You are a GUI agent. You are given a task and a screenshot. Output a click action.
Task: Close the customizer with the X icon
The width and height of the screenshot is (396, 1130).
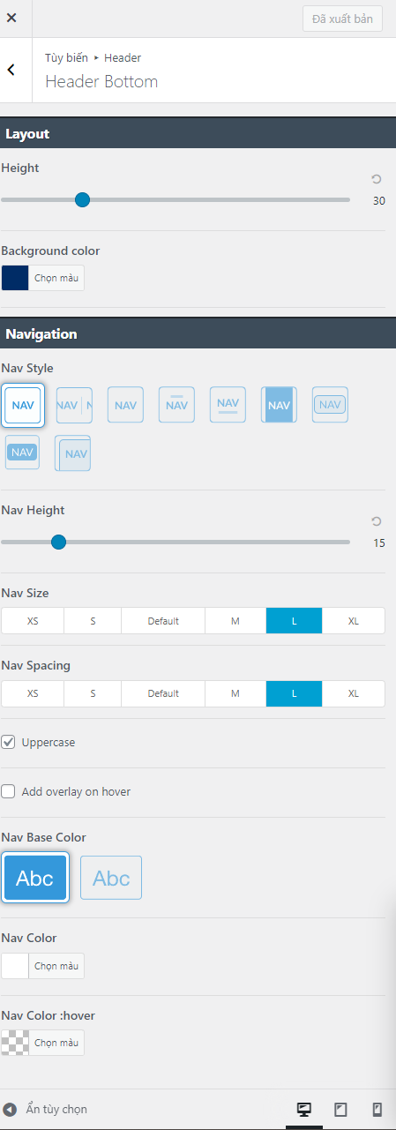(x=11, y=18)
